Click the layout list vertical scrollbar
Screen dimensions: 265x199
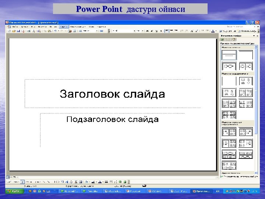[x=256, y=110]
